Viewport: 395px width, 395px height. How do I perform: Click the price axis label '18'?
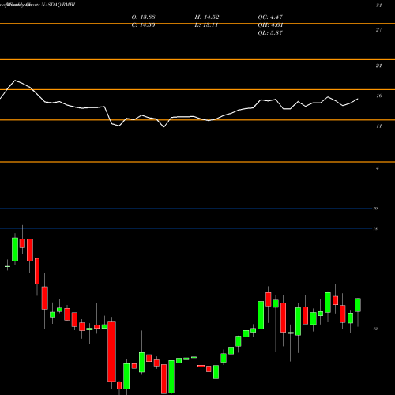[x=375, y=229]
